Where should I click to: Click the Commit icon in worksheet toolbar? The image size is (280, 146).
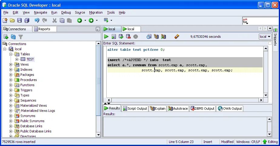pyautogui.click(x=121, y=37)
